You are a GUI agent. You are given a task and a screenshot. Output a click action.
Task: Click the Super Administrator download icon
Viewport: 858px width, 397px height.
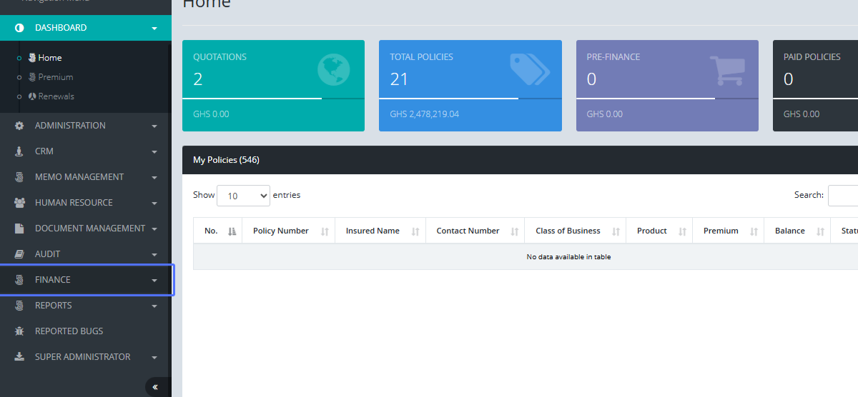pos(19,357)
